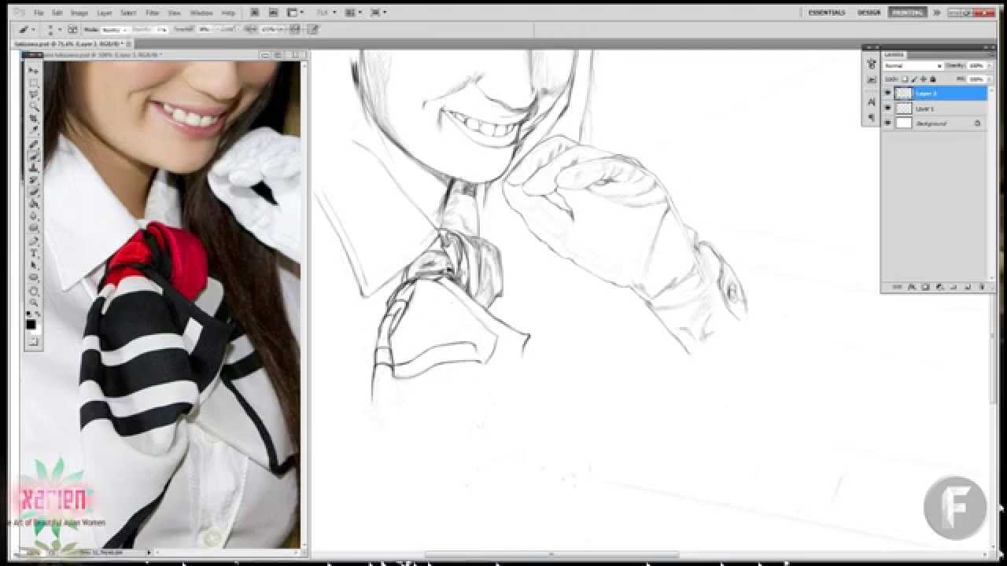Viewport: 1007px width, 566px height.
Task: Open the blend mode dropdown showing Normal
Action: click(x=913, y=66)
